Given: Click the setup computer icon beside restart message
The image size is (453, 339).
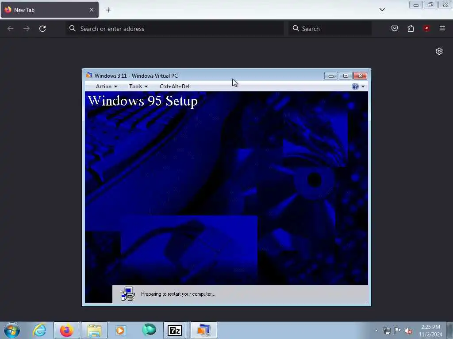Looking at the screenshot, I should (128, 294).
